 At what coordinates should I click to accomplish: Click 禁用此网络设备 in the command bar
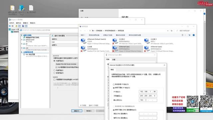pyautogui.click(x=94, y=35)
